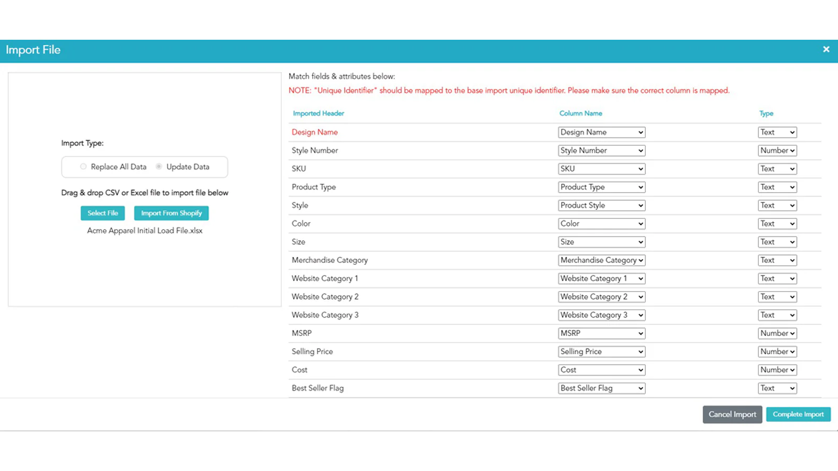This screenshot has height=471, width=838.
Task: Open the Best Seller Flag column dropdown
Action: pos(601,388)
